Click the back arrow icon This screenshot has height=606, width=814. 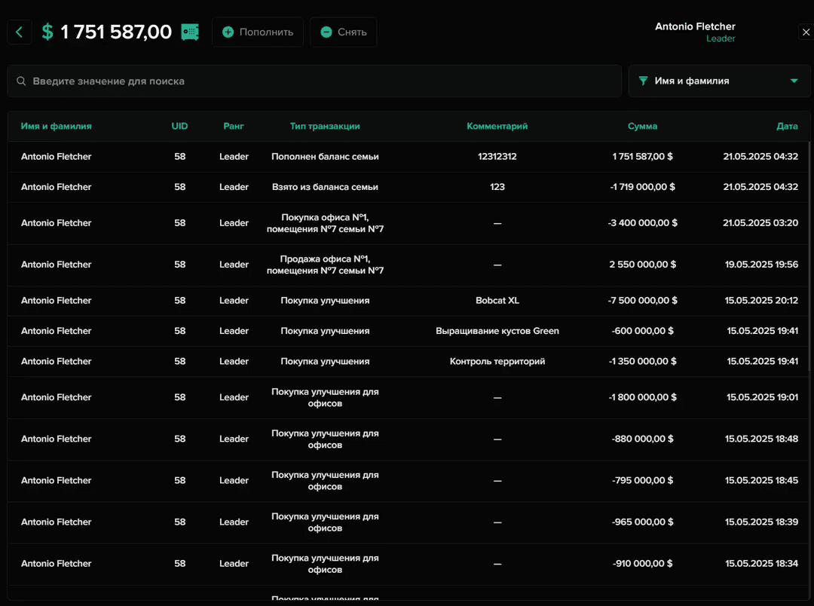(x=20, y=32)
